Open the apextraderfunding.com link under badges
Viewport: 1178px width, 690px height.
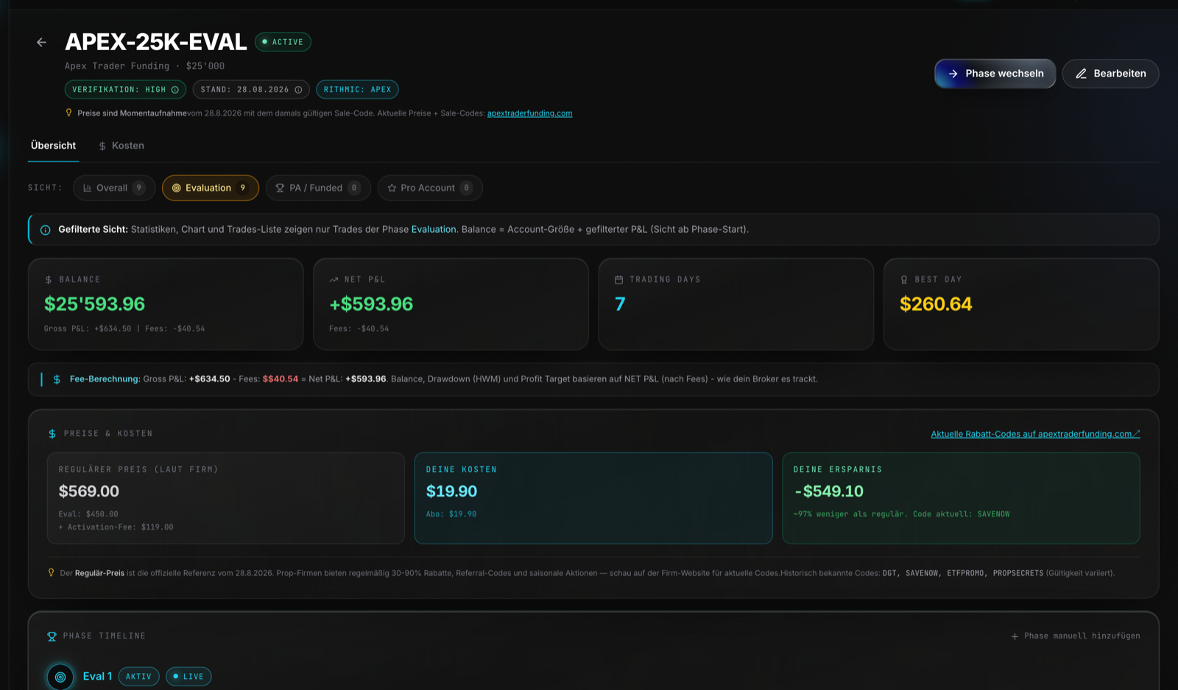pyautogui.click(x=529, y=113)
